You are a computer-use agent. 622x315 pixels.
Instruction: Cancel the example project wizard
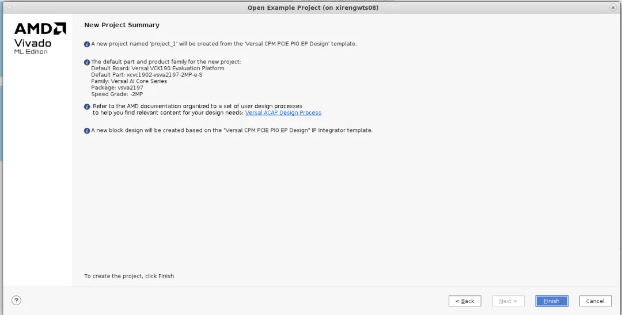[x=595, y=301]
